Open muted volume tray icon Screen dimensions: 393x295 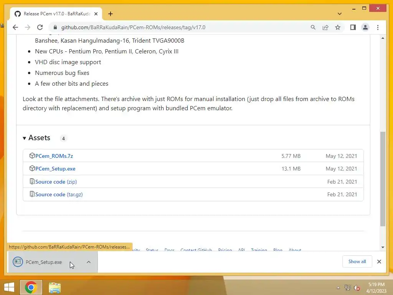point(357,288)
